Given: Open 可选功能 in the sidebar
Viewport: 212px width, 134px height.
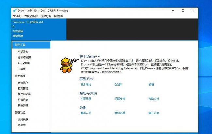Looking at the screenshot, I should pyautogui.click(x=23, y=100).
